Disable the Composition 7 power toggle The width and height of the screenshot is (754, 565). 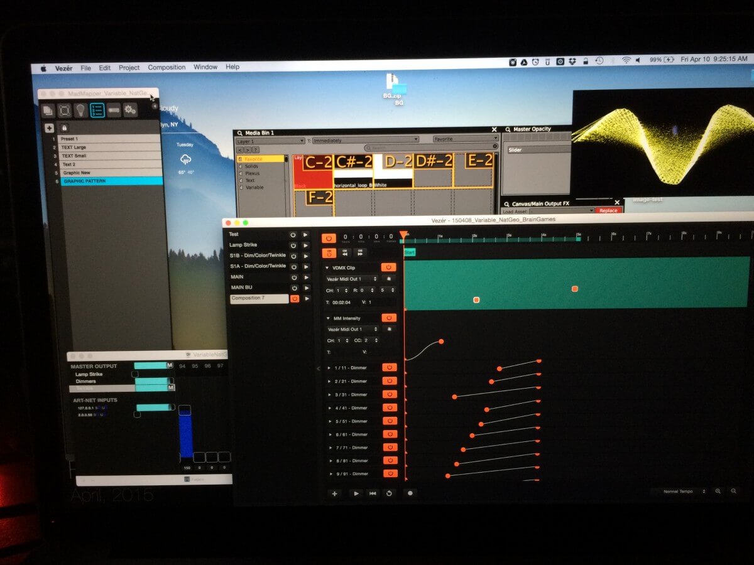(294, 299)
